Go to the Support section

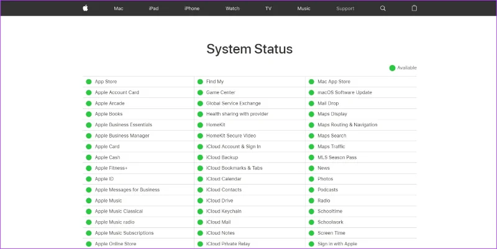345,9
